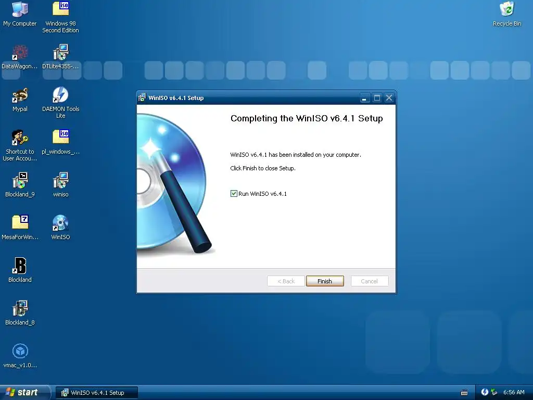Click the system clock showing 6:56 AM
The width and height of the screenshot is (533, 400).
pos(514,392)
